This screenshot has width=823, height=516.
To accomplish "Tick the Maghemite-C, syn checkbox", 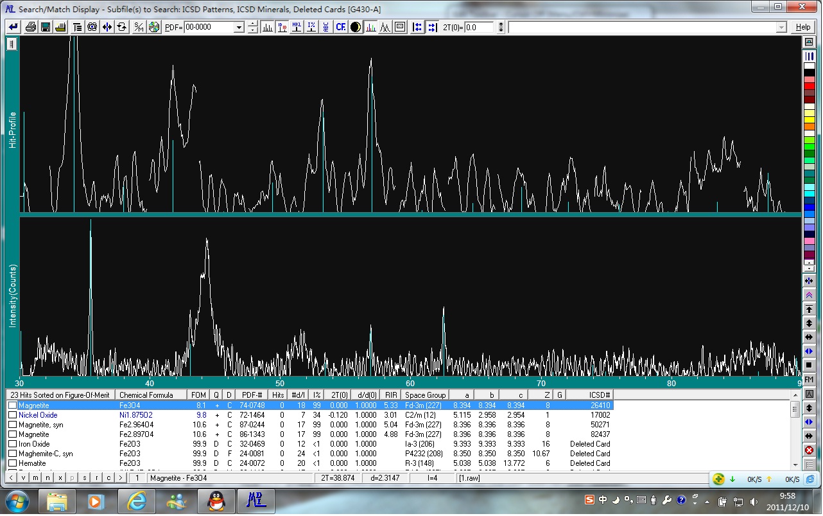I will (12, 454).
